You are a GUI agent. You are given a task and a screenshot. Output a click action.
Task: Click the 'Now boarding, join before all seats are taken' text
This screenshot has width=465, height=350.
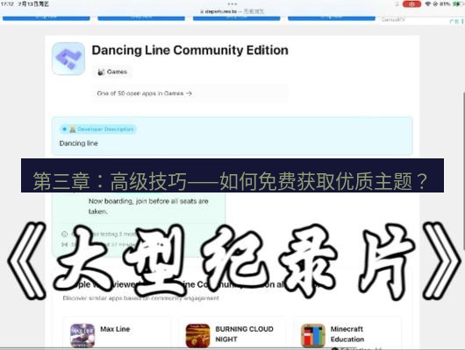(148, 206)
